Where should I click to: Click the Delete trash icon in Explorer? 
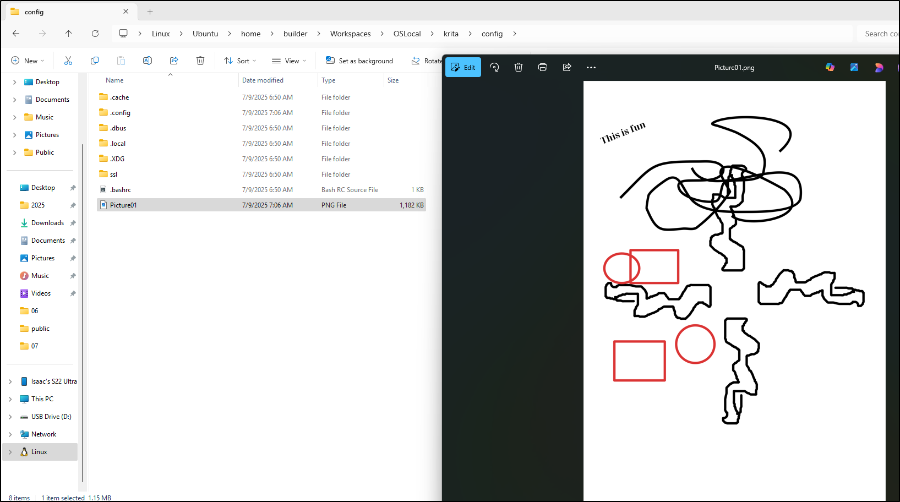pos(200,61)
